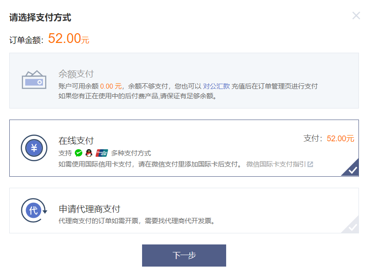Select the 在线支付 option title
Screen dimensions: 366x275
[76, 141]
